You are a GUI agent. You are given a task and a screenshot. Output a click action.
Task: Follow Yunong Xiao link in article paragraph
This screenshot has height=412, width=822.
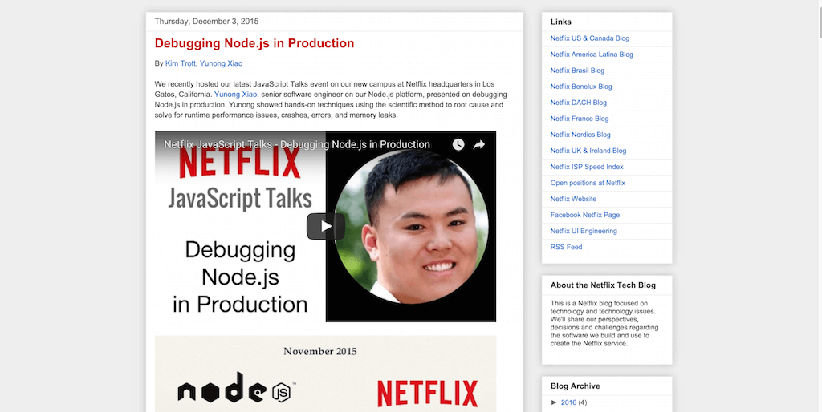pyautogui.click(x=235, y=95)
